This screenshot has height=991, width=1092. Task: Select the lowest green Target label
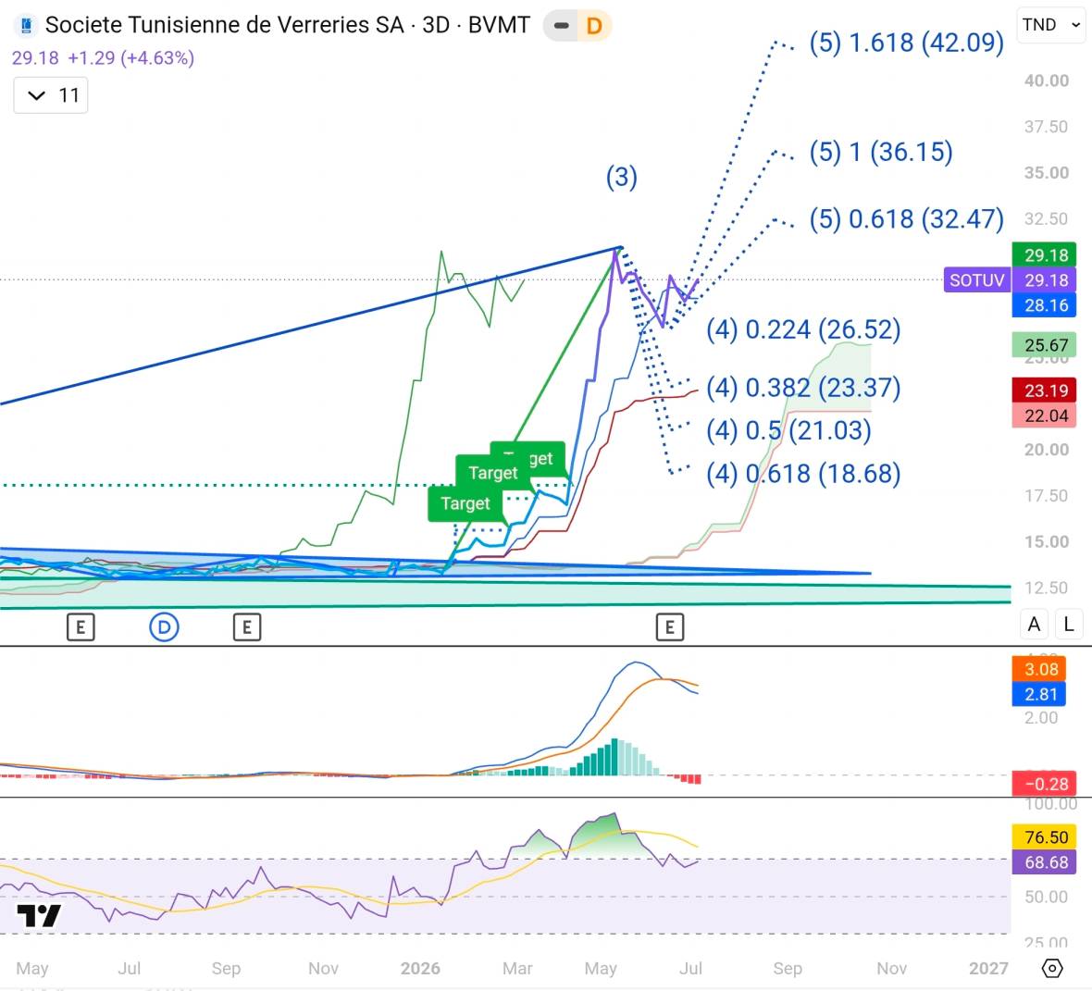point(465,503)
